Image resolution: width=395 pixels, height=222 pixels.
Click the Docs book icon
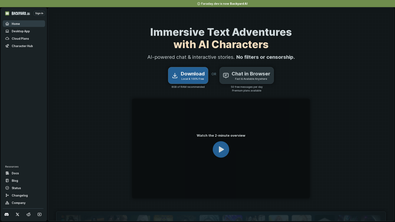point(7,173)
